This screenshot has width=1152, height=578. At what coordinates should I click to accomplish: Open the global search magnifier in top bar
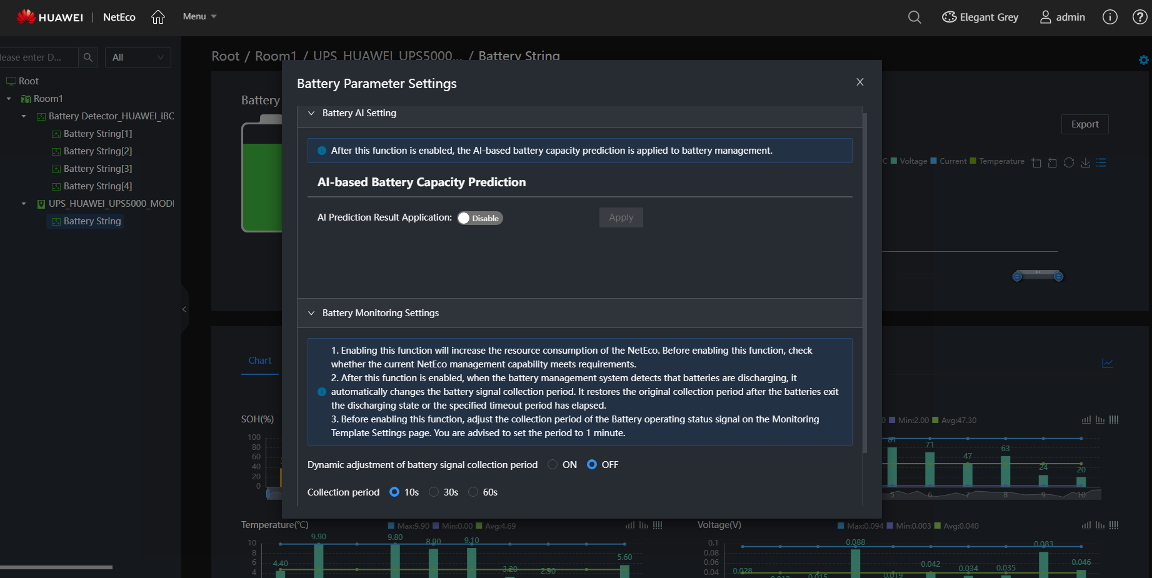914,17
